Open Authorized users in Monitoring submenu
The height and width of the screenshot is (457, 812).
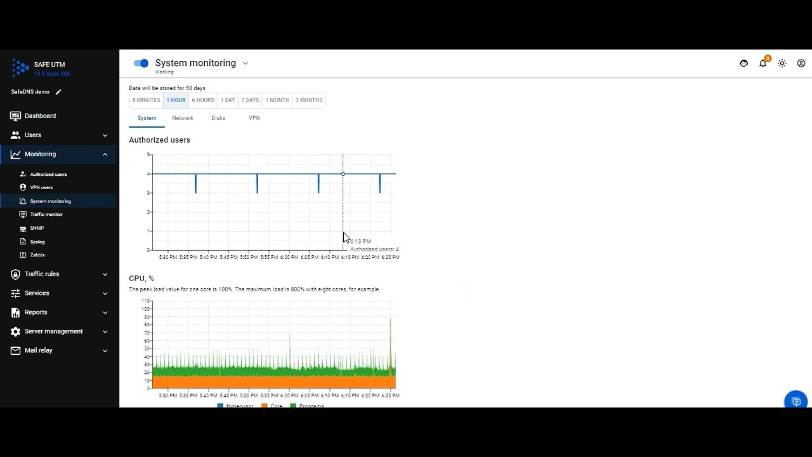[x=48, y=175]
